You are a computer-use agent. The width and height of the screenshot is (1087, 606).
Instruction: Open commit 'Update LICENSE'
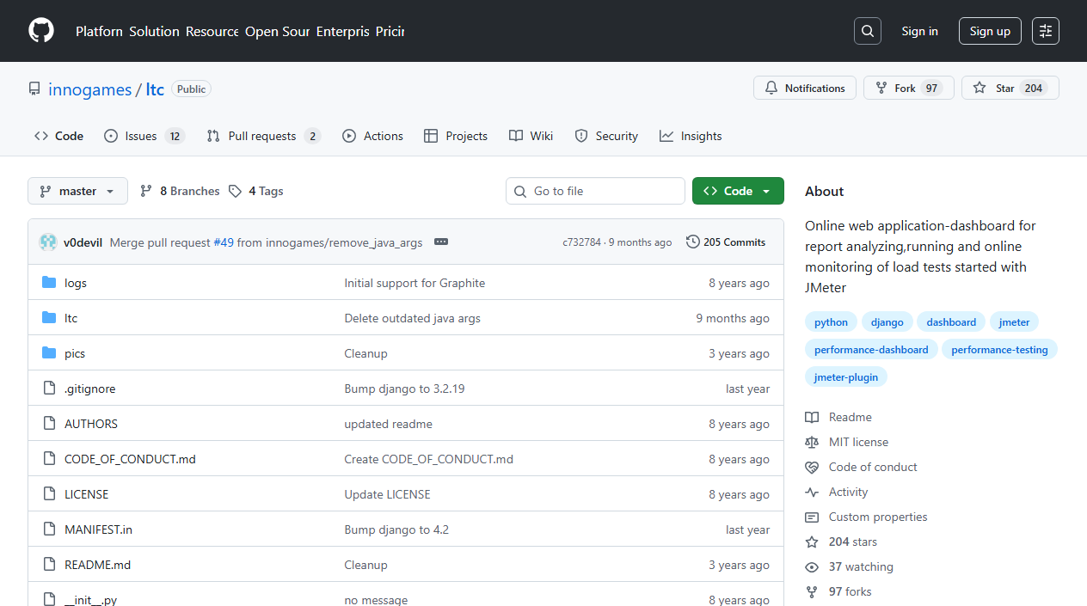(x=387, y=494)
